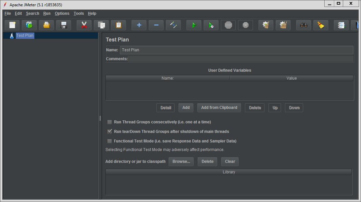The width and height of the screenshot is (361, 202).
Task: Open Search with binoculars icon
Action: pyautogui.click(x=304, y=25)
